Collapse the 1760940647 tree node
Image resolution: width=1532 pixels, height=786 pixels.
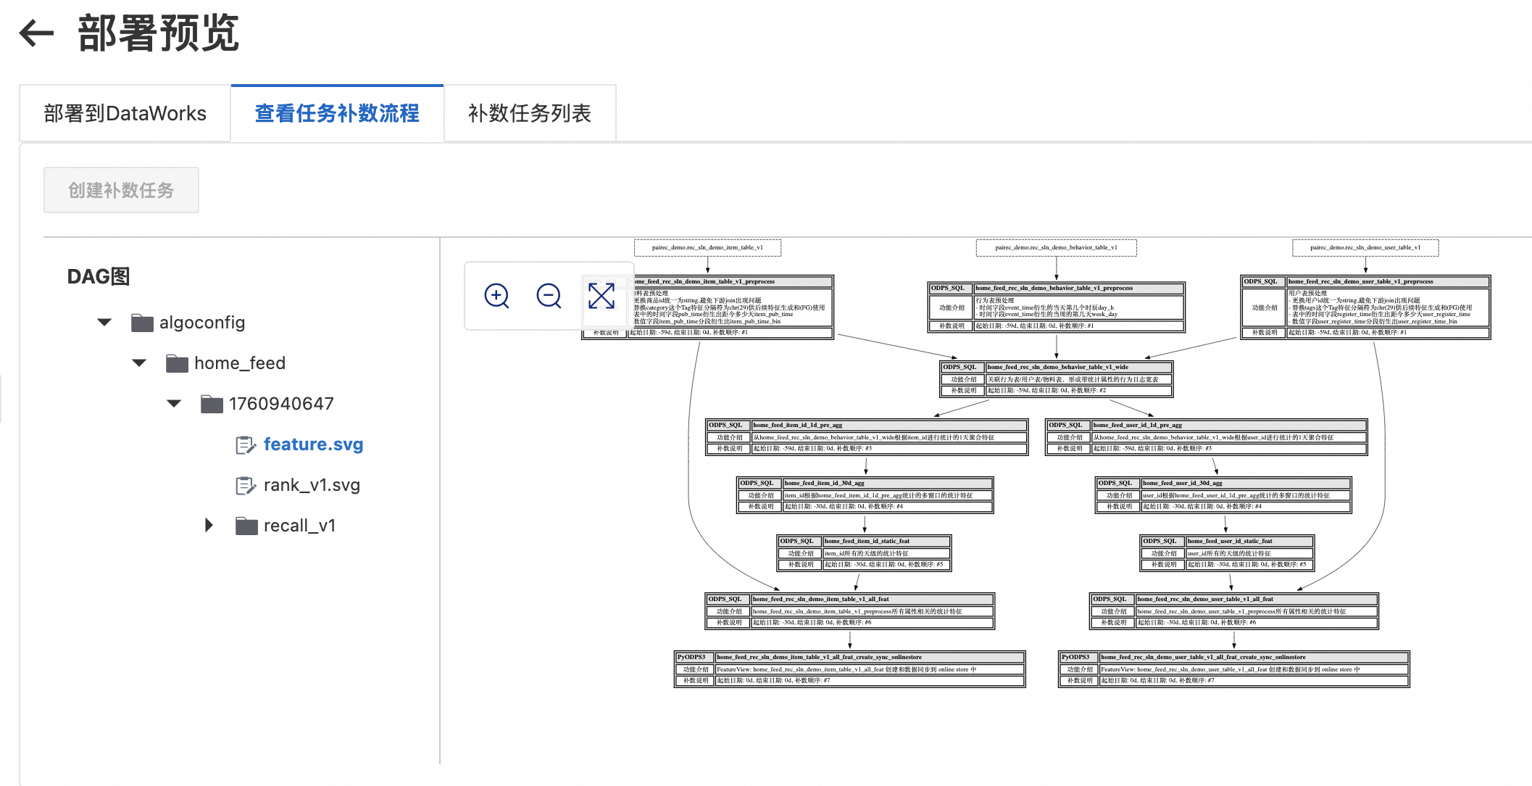click(174, 404)
